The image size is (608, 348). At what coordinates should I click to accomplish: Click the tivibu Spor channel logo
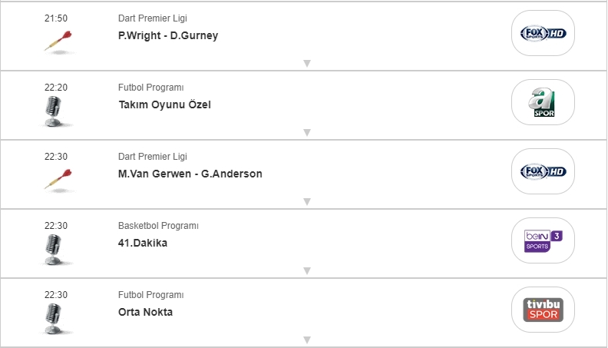pyautogui.click(x=543, y=310)
